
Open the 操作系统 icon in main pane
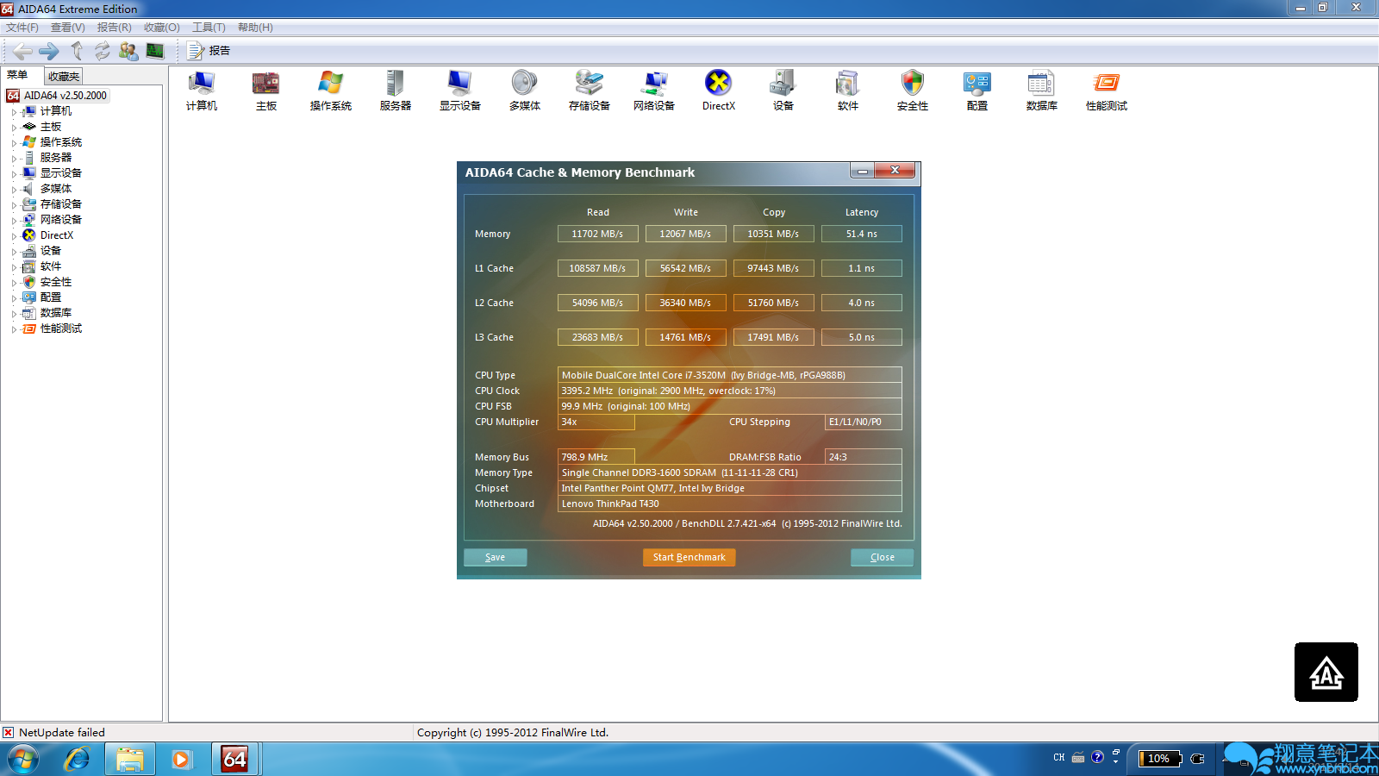(331, 91)
